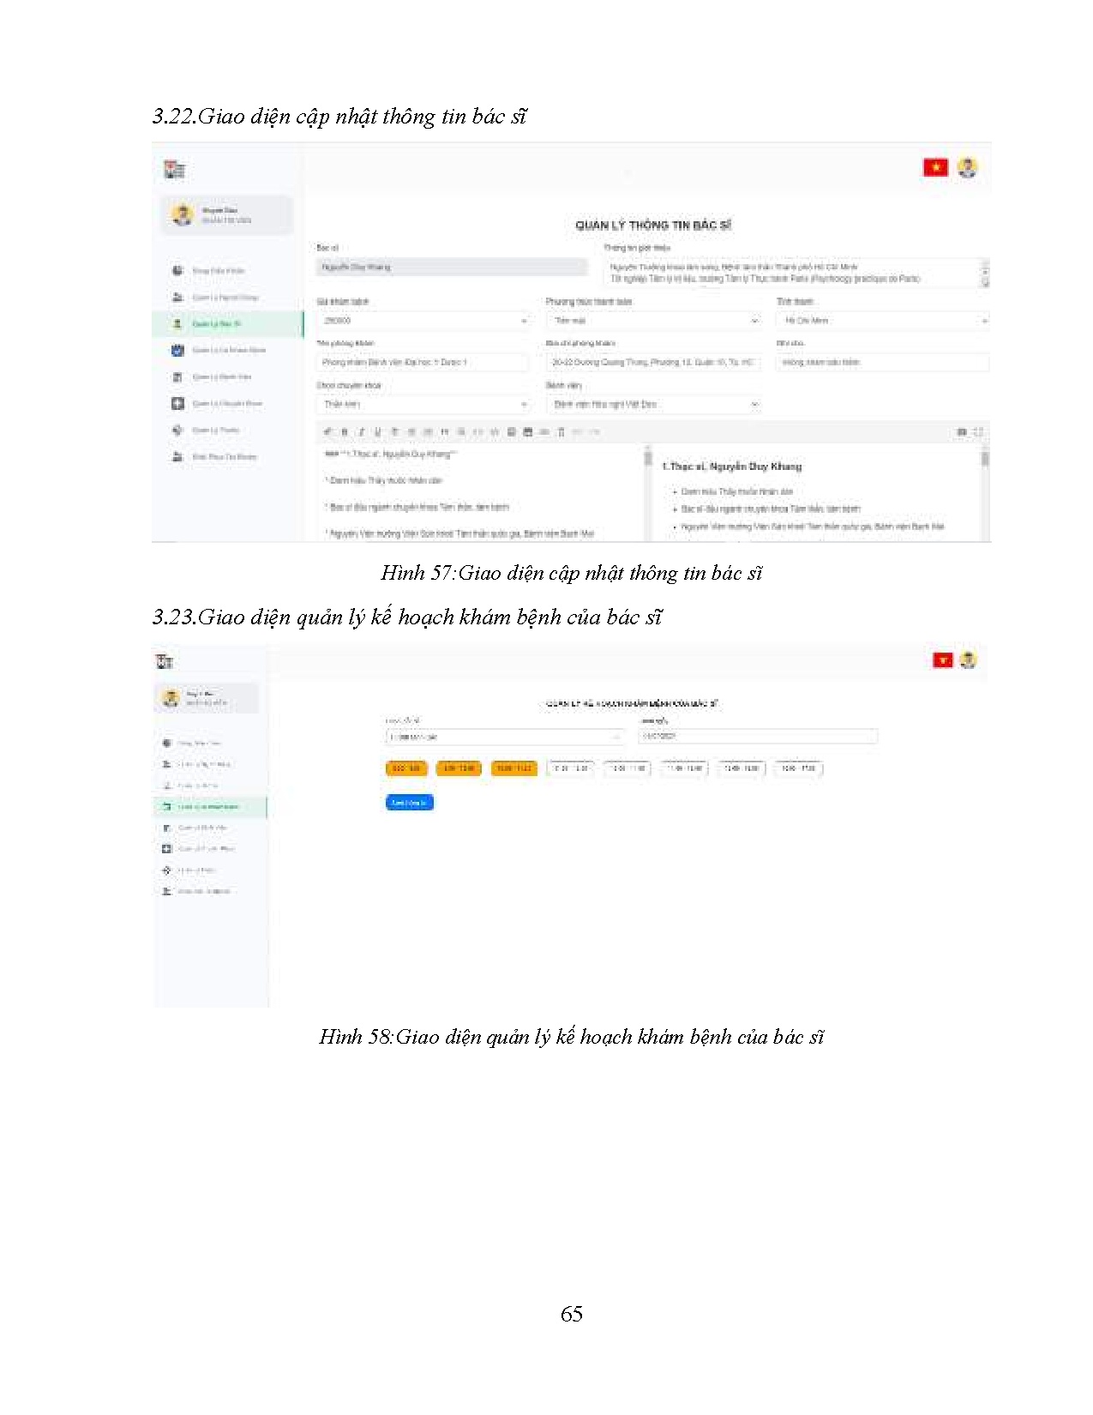Click admin profile card in doctor info sidebar

click(227, 214)
